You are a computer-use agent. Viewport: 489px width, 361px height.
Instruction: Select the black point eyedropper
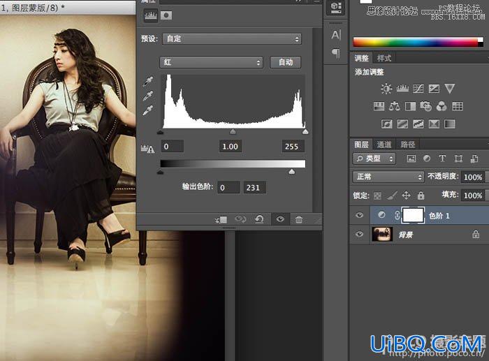point(148,82)
